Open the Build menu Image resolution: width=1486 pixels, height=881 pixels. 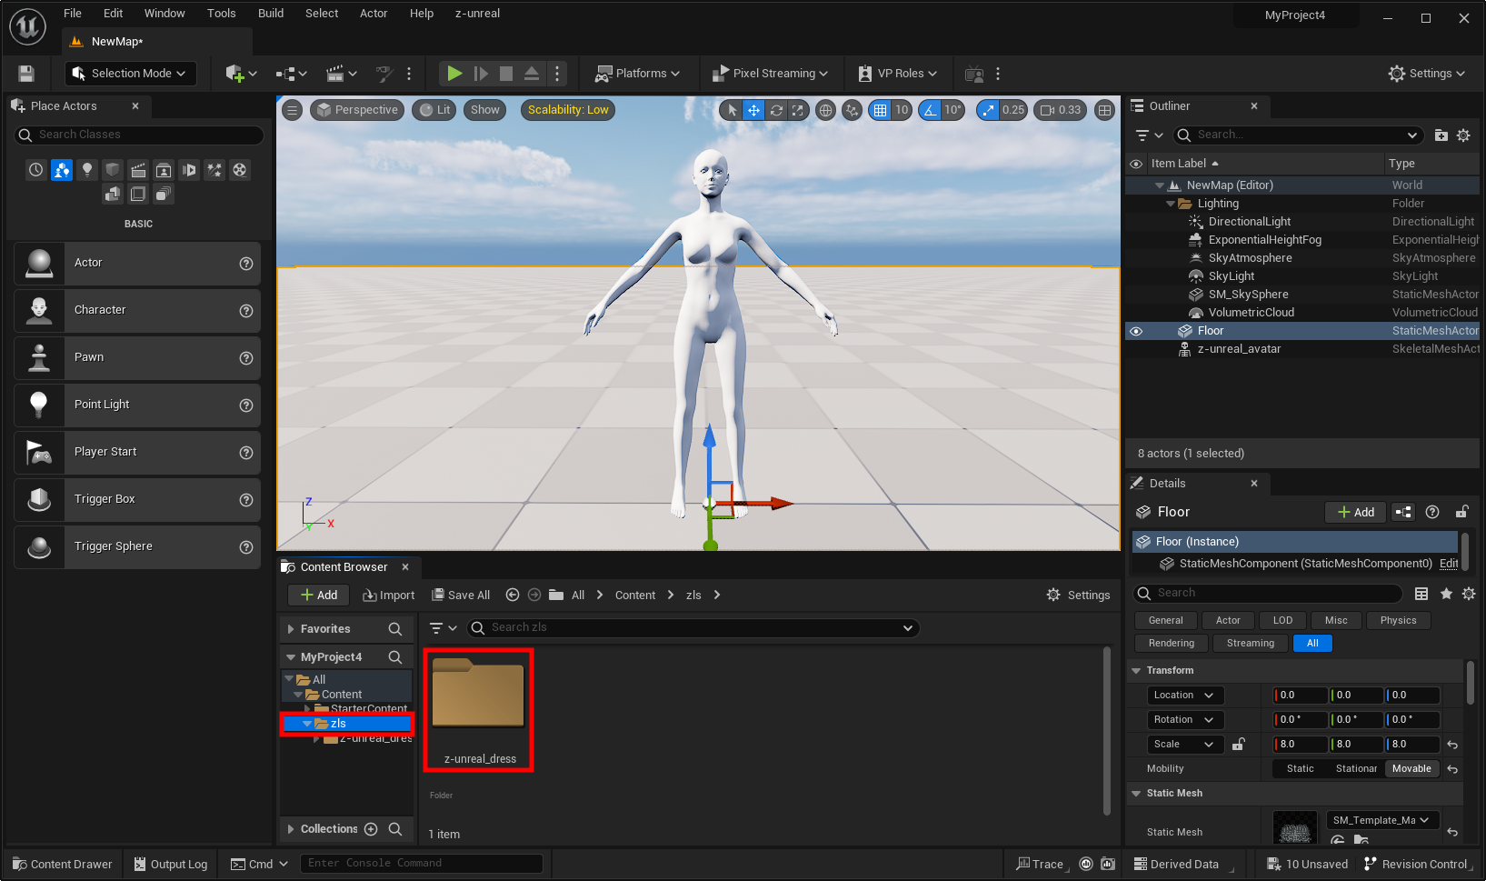click(x=271, y=14)
